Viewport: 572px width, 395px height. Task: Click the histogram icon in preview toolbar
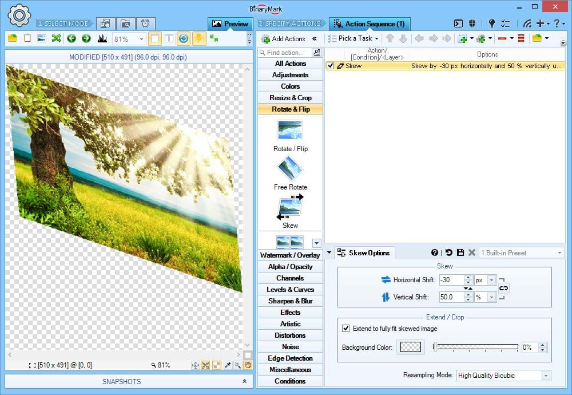pos(102,38)
